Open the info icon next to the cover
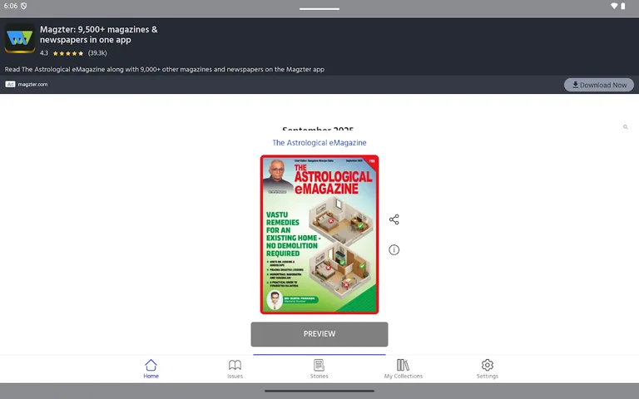Image resolution: width=639 pixels, height=399 pixels. [394, 249]
